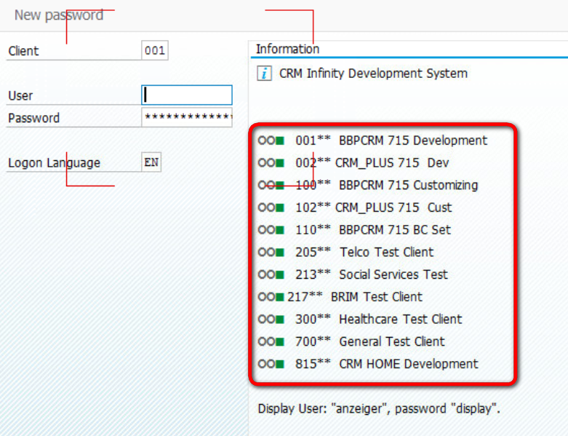Click the User label
The image size is (568, 436).
coord(20,95)
